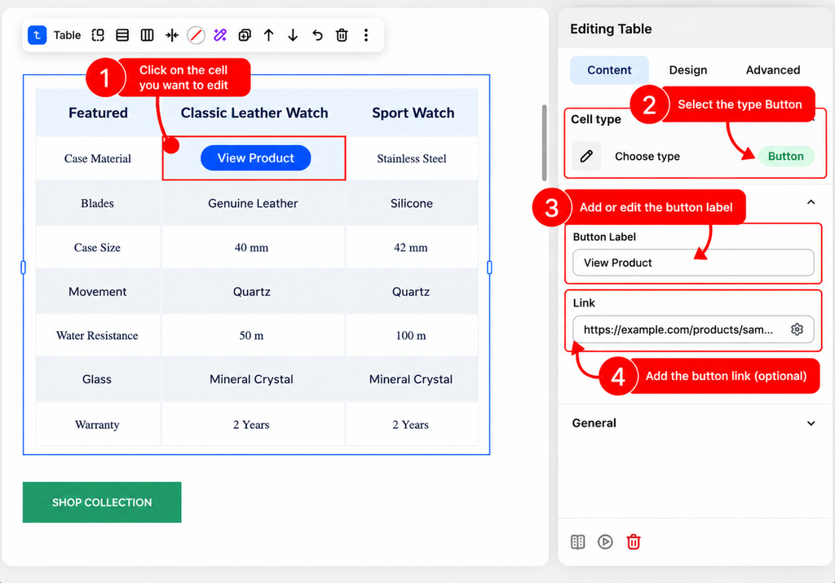835x583 pixels.
Task: Open the Advanced tab
Action: (x=773, y=70)
